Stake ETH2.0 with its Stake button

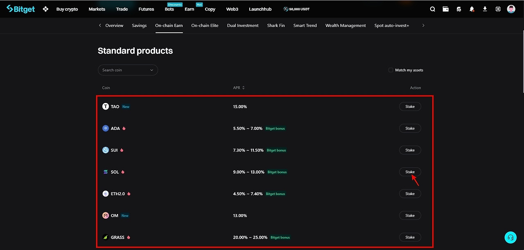(410, 194)
